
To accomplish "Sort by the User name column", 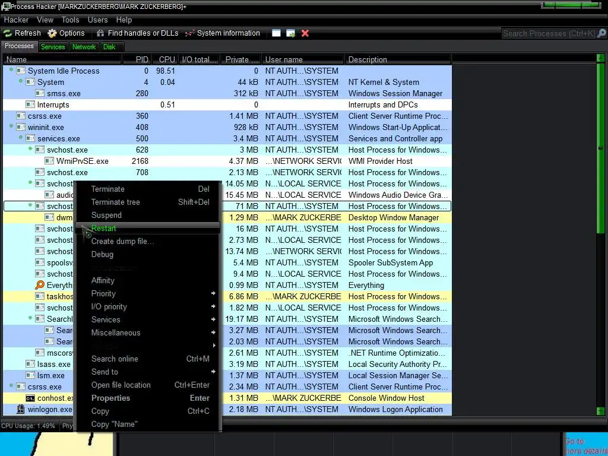I will (x=303, y=60).
